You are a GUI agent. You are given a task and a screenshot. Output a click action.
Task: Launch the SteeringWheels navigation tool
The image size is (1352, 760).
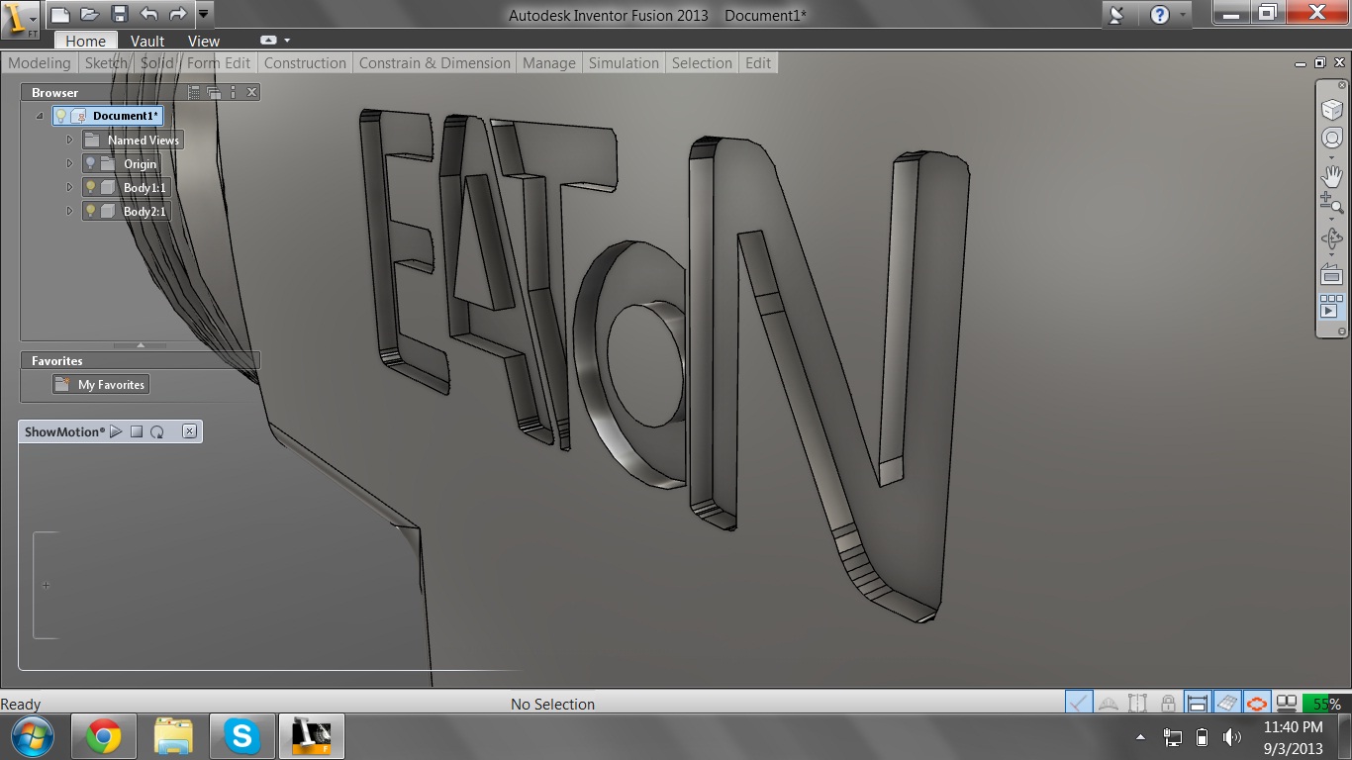(1332, 139)
